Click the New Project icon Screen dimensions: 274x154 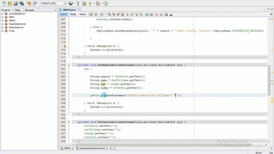click(x=10, y=3)
